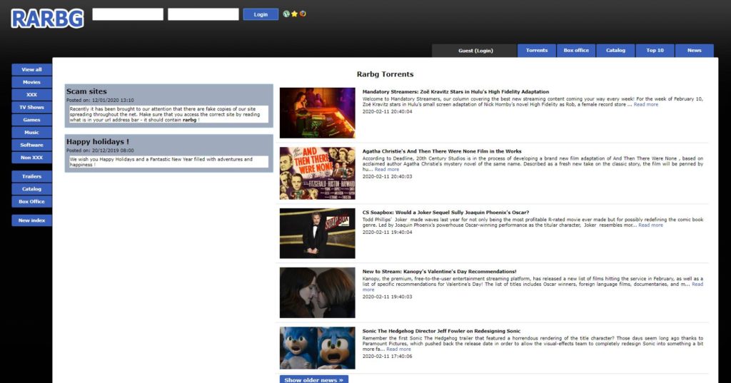Click the Joaquin Phoenix Oscar thumbnail
The image size is (731, 383).
(x=317, y=233)
